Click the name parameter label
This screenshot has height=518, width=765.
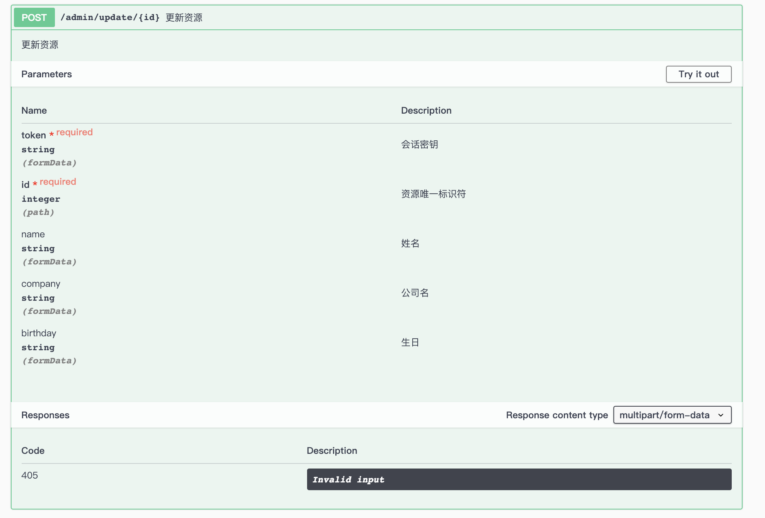[33, 234]
